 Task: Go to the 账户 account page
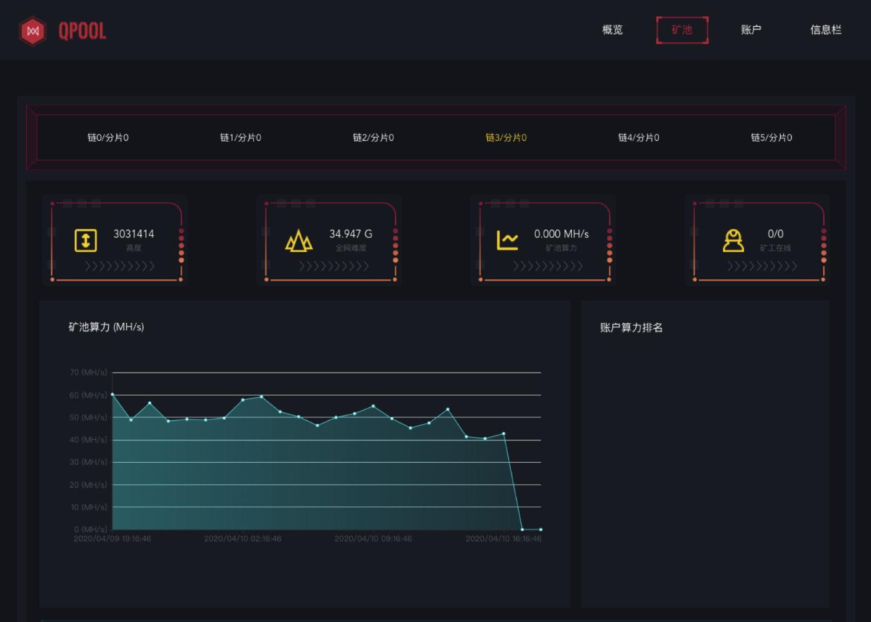(x=751, y=30)
